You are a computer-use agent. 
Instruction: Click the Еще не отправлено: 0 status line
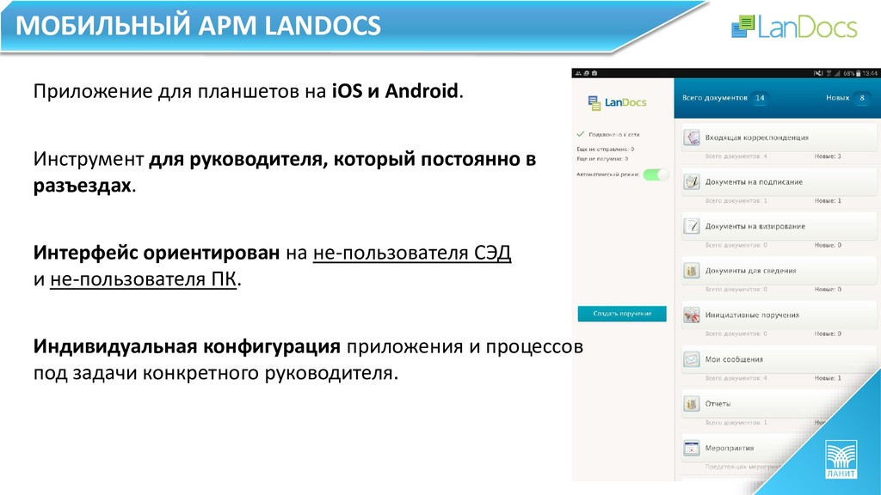[x=605, y=150]
